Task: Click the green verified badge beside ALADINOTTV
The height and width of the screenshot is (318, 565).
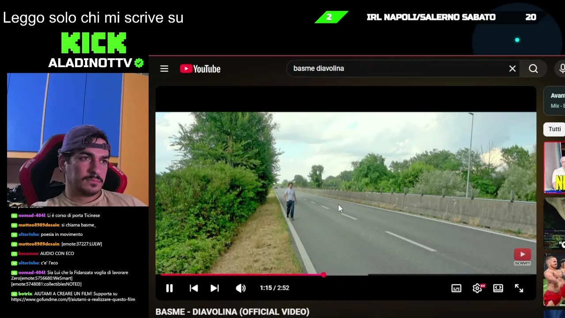Action: coord(139,63)
